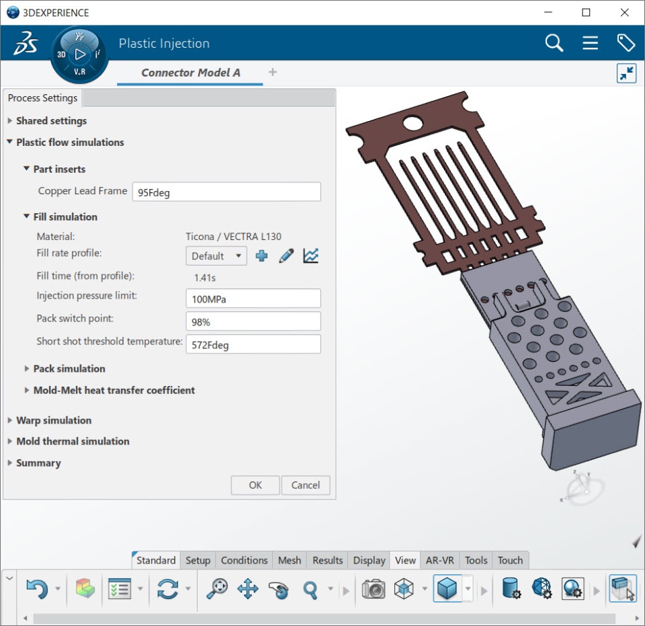Expand the Summary section
645x626 pixels.
click(x=10, y=463)
